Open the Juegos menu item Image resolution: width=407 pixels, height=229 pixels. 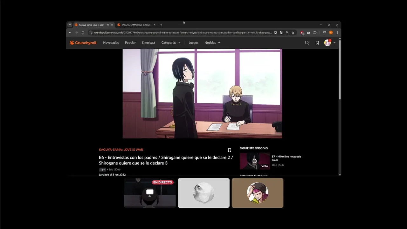[x=193, y=43]
